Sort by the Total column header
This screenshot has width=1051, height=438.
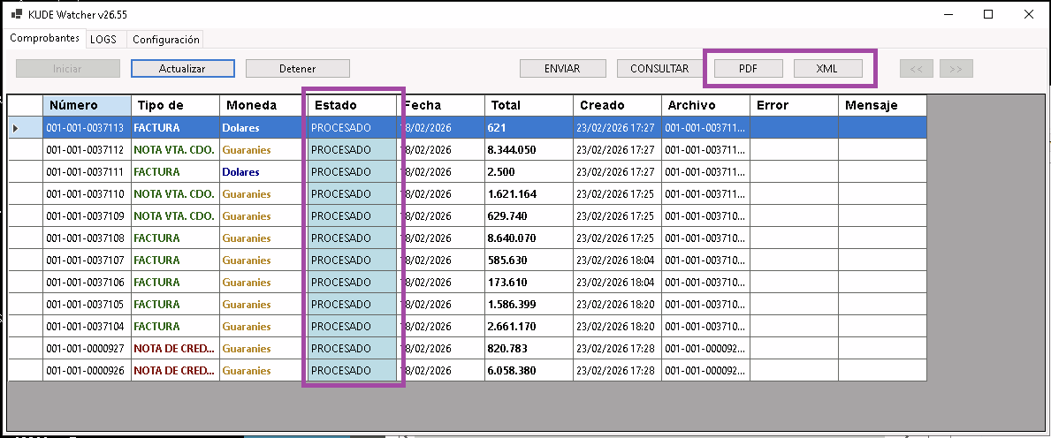tap(529, 105)
